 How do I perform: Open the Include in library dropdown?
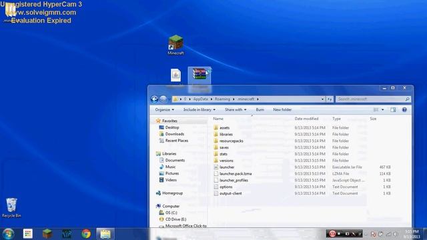[x=199, y=109]
